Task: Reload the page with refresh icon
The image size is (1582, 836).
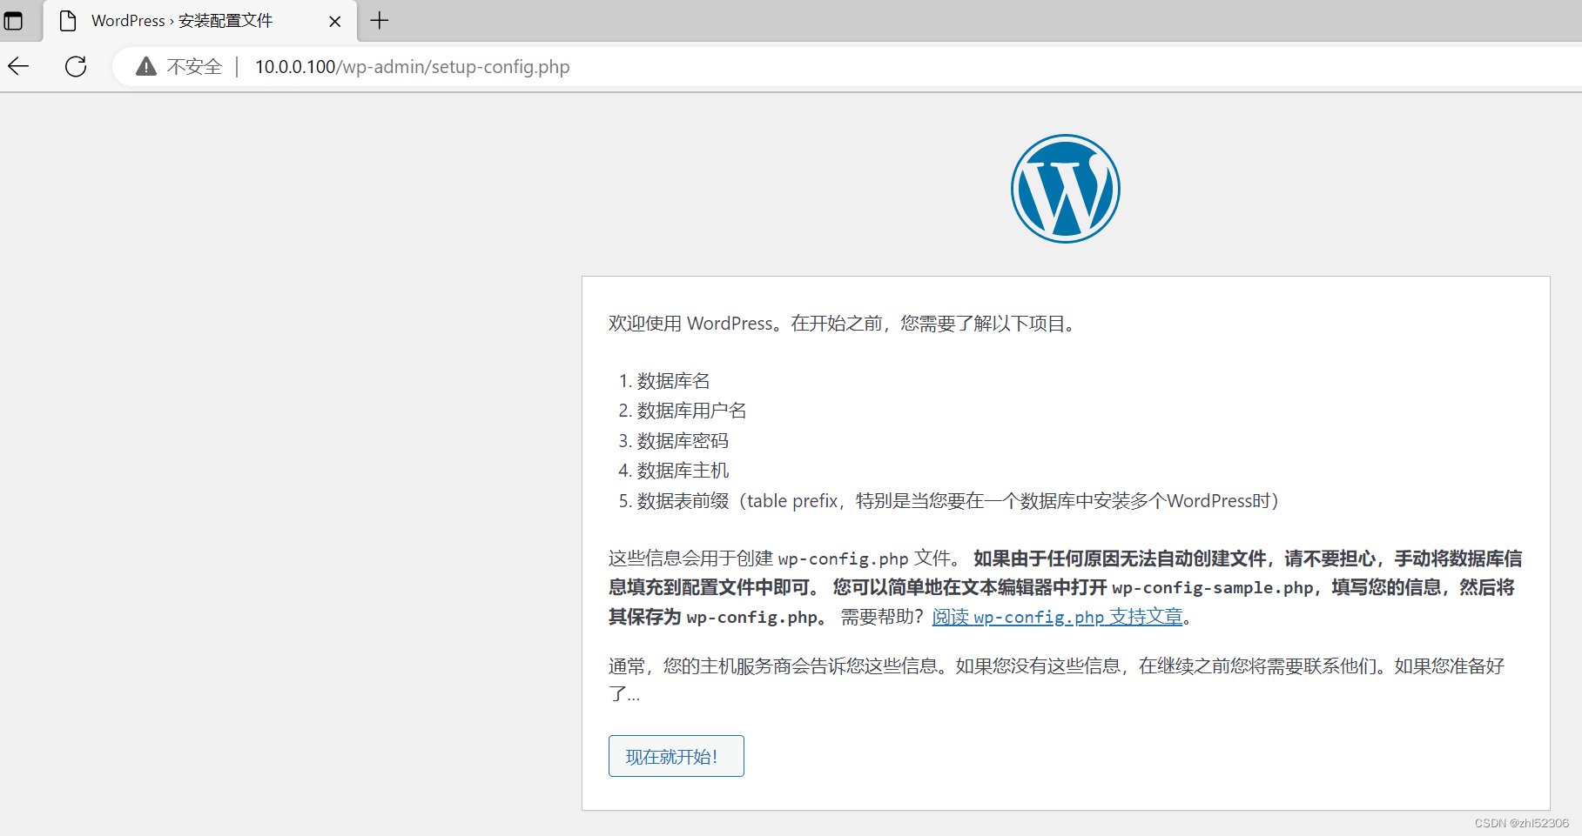Action: click(76, 66)
